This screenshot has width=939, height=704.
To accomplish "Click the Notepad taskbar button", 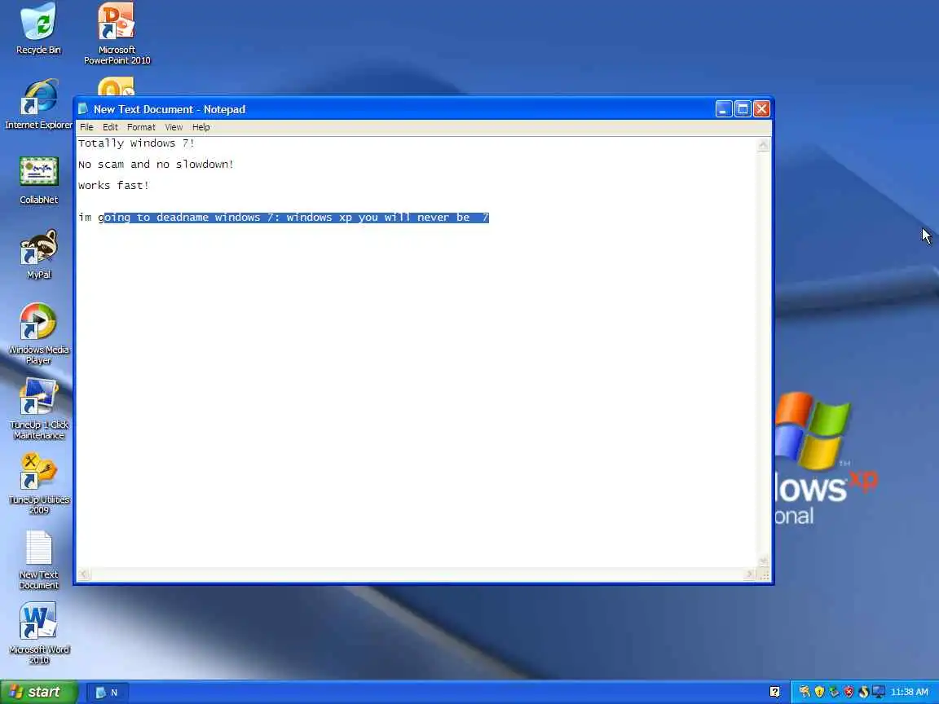I will [x=108, y=693].
